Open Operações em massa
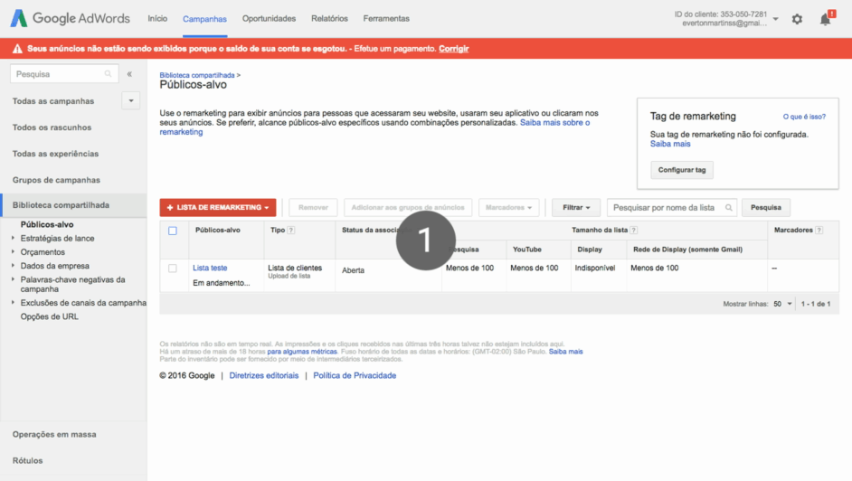This screenshot has width=852, height=481. point(54,434)
